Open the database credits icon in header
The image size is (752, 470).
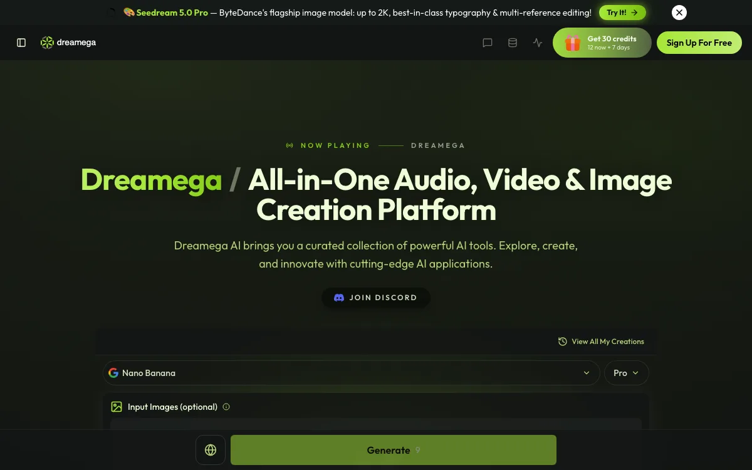tap(513, 43)
